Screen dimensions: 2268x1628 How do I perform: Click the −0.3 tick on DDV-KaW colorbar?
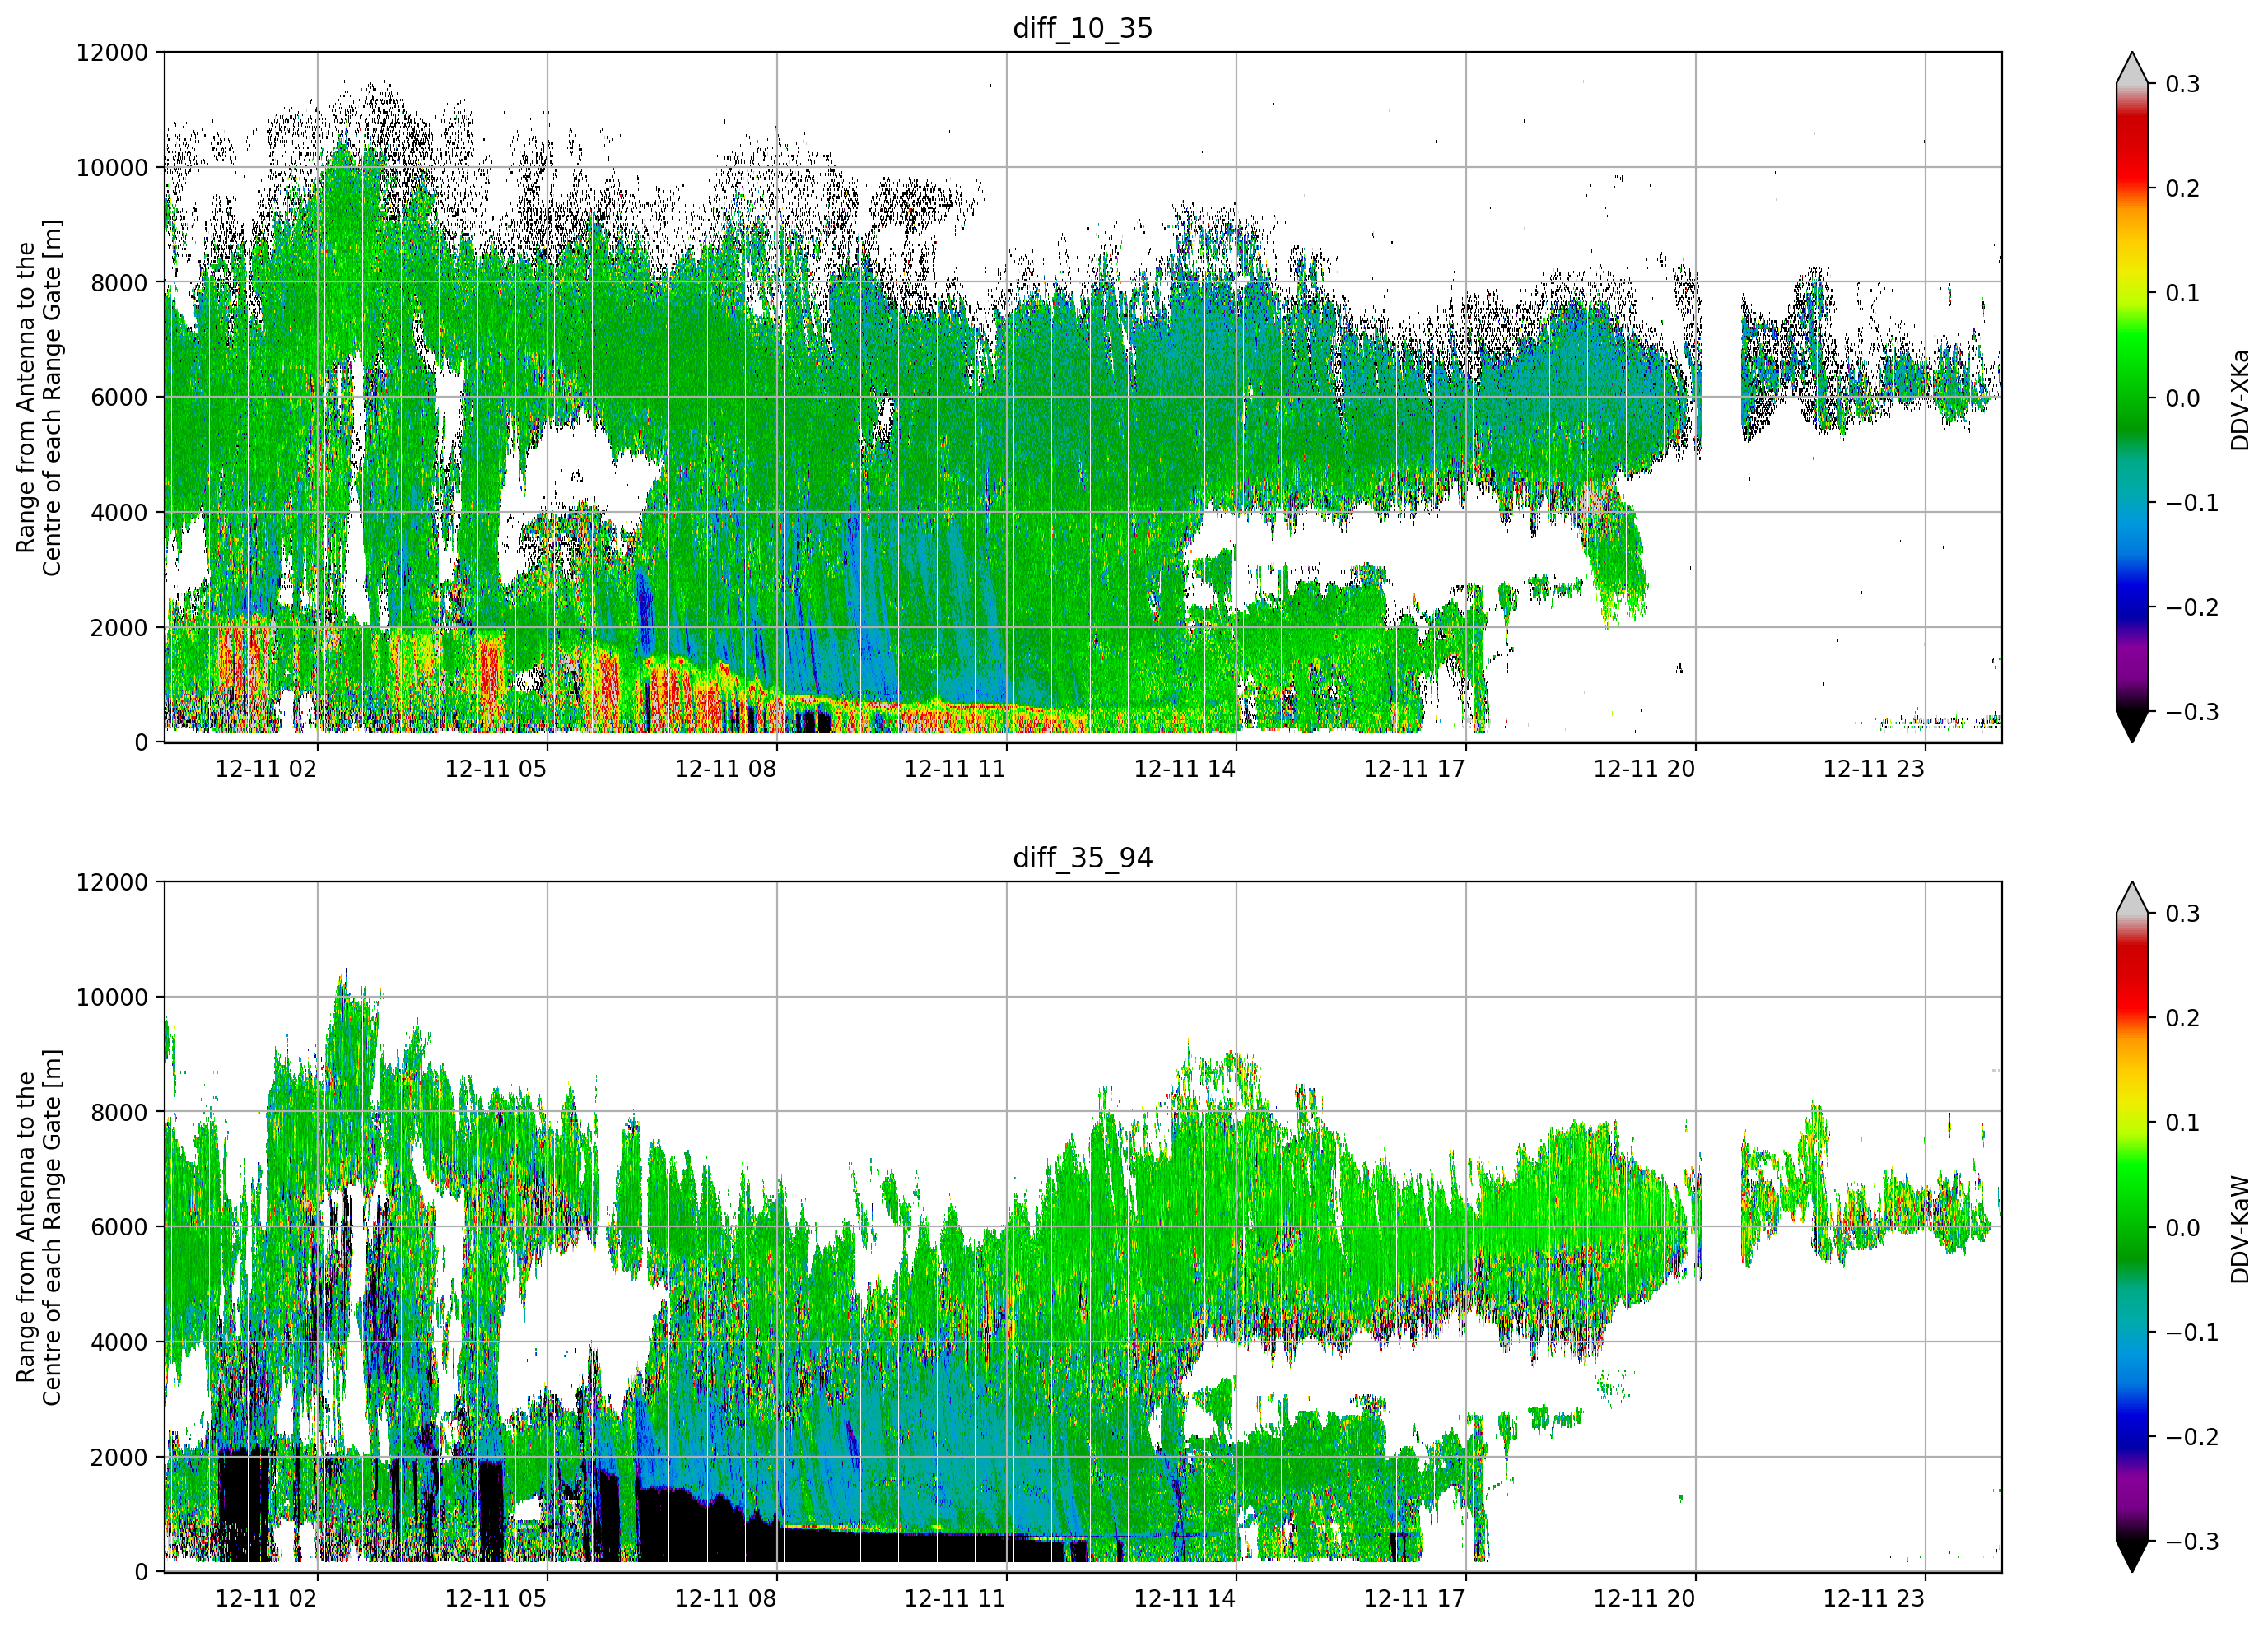click(2191, 1541)
